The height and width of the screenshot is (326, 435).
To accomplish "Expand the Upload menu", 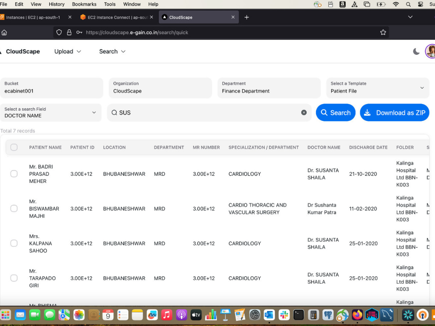I will pos(68,51).
